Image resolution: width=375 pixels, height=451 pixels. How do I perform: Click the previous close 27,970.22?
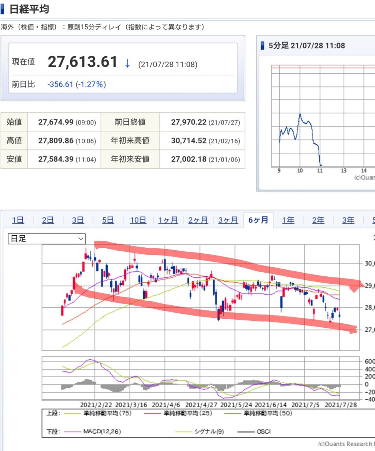click(x=189, y=122)
